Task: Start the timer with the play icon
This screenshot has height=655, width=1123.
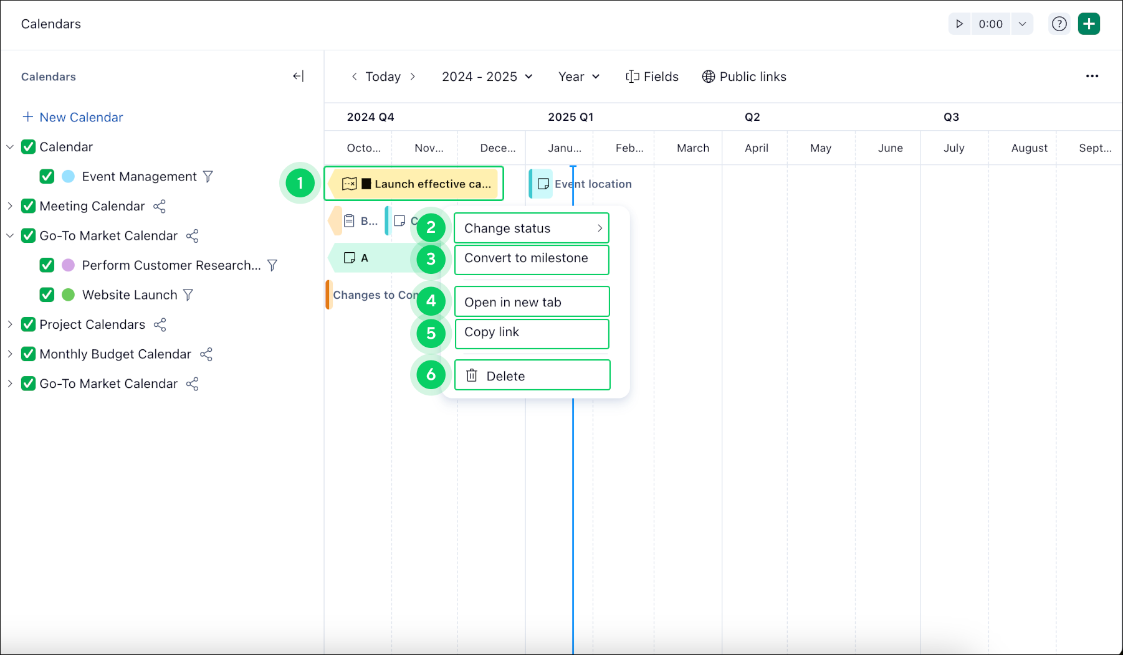Action: coord(959,23)
